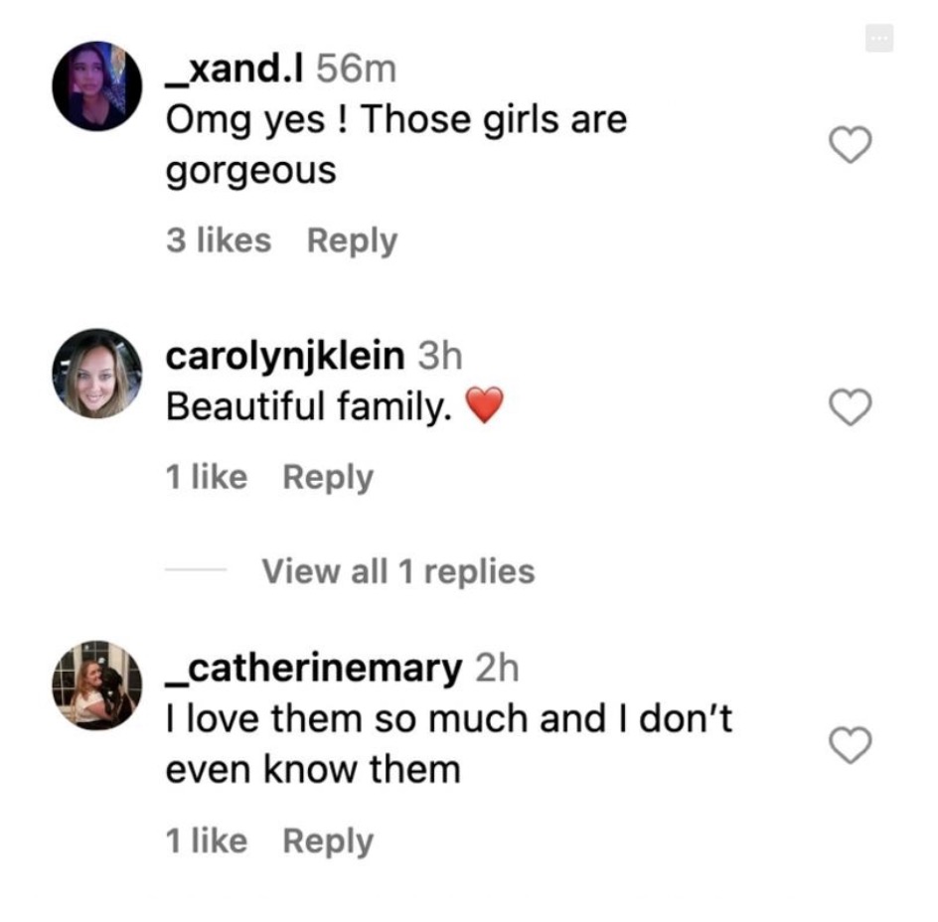The image size is (938, 922).
Task: View the 1 like on _catherinemary's comment
Action: (206, 841)
